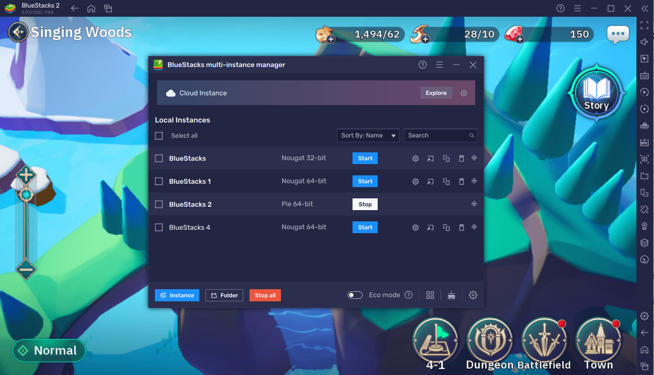Viewport: 654px width, 375px height.
Task: Open Eco mode help icon
Action: [409, 295]
